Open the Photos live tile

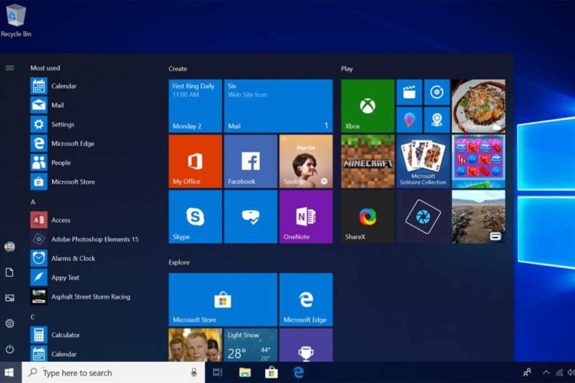pos(478,106)
